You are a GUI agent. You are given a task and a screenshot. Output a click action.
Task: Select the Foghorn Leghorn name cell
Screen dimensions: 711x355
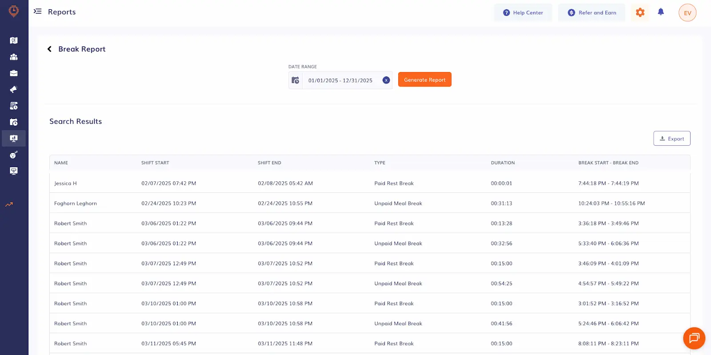(x=76, y=203)
